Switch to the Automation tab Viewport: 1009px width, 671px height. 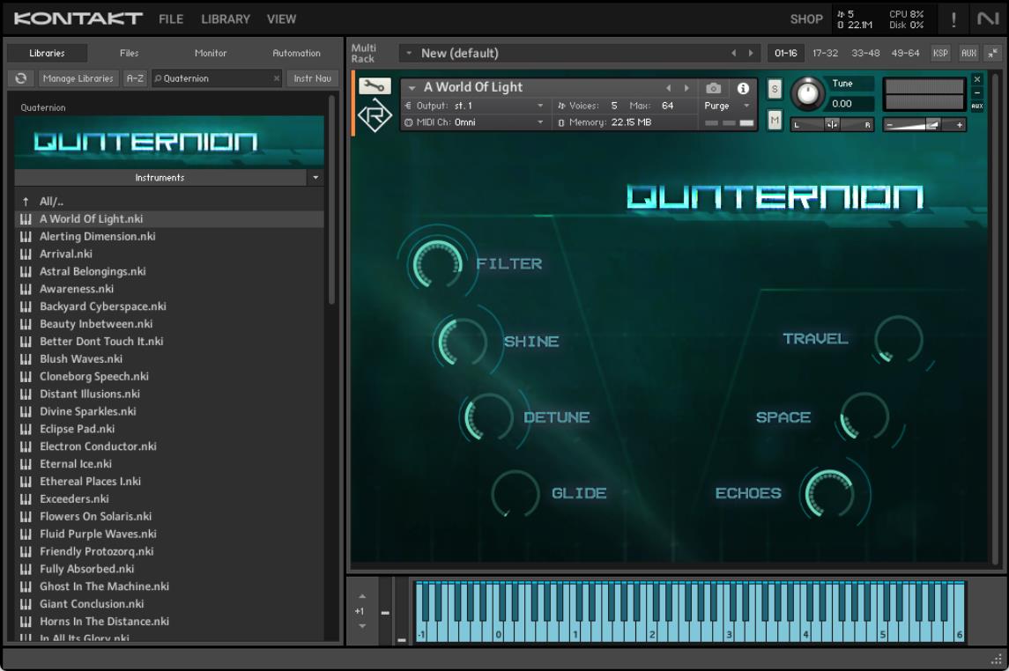(x=296, y=53)
